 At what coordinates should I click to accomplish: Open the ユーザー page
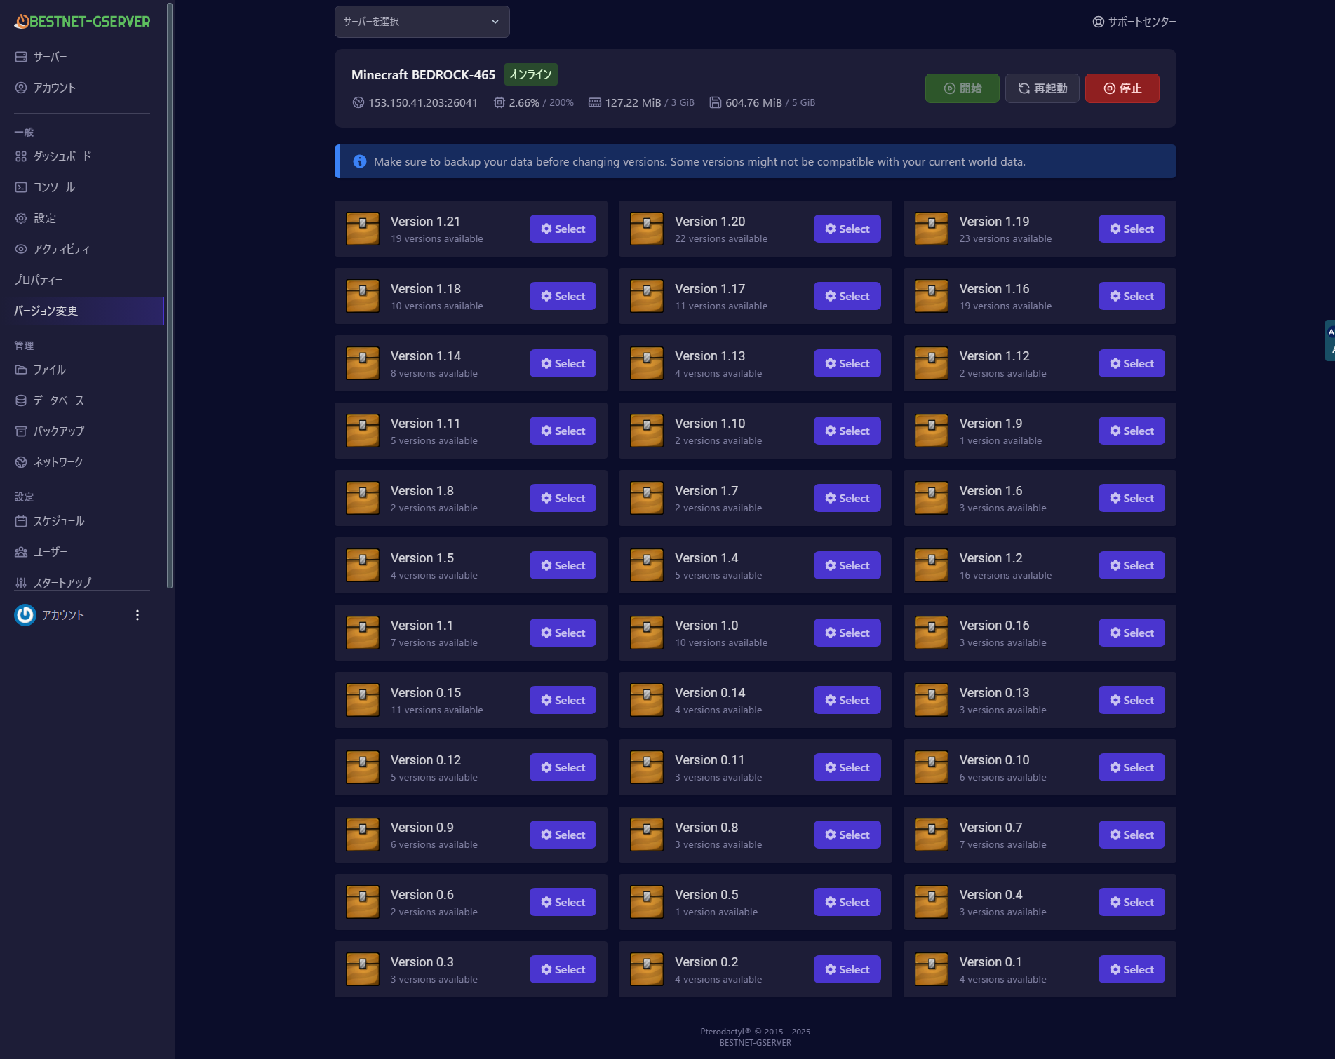point(82,552)
